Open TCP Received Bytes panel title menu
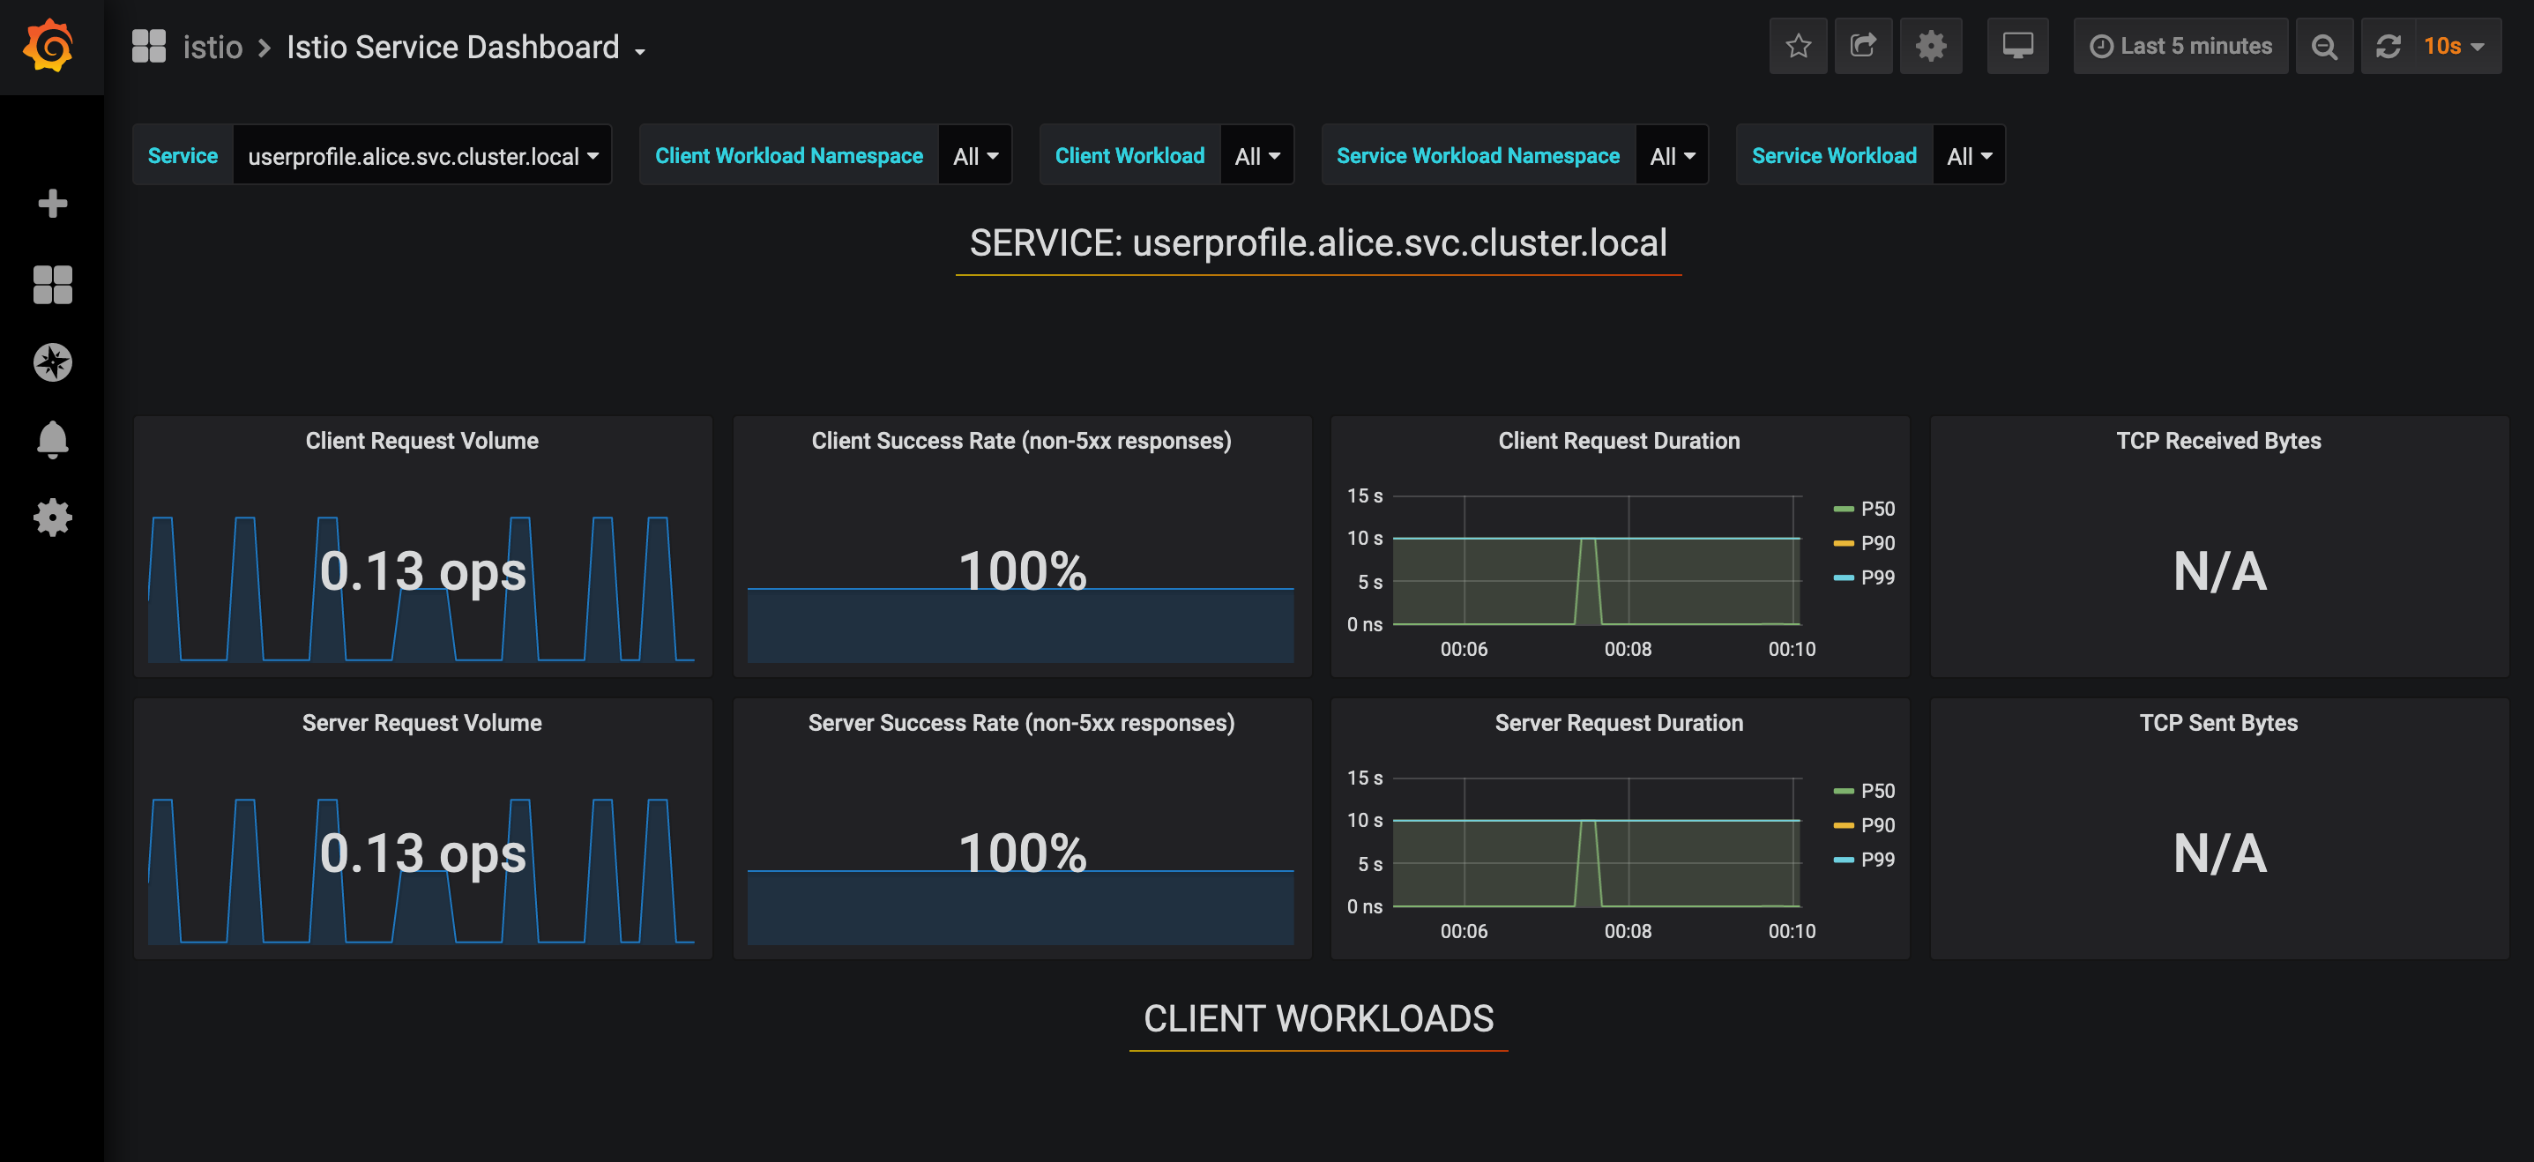Viewport: 2534px width, 1162px height. point(2218,441)
